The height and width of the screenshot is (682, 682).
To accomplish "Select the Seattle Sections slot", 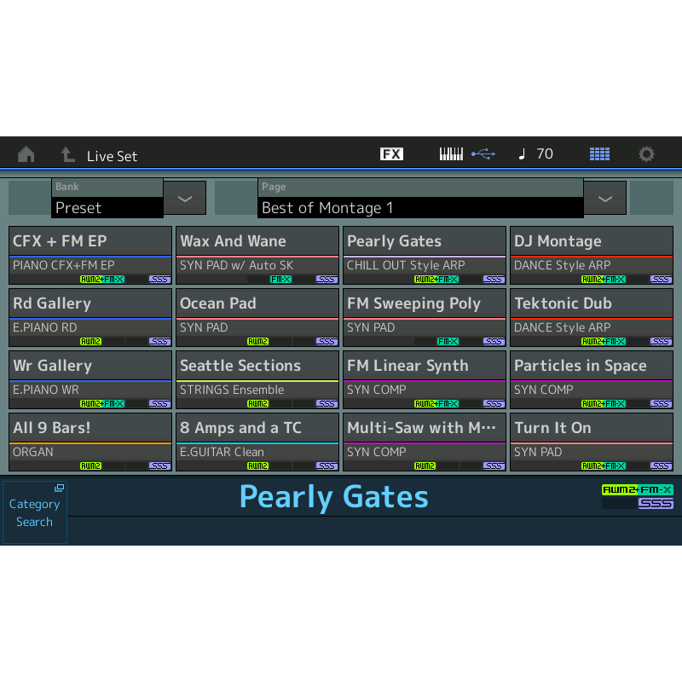I will coord(257,379).
